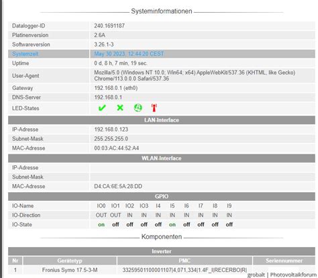Click the 'off' state under IO1

click(115, 224)
